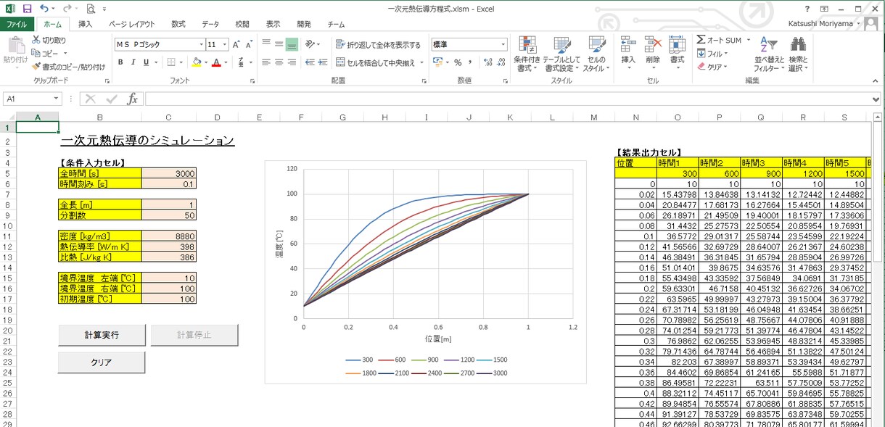The image size is (885, 427).
Task: Open the name box A1 dropdown arrow
Action: tap(57, 99)
